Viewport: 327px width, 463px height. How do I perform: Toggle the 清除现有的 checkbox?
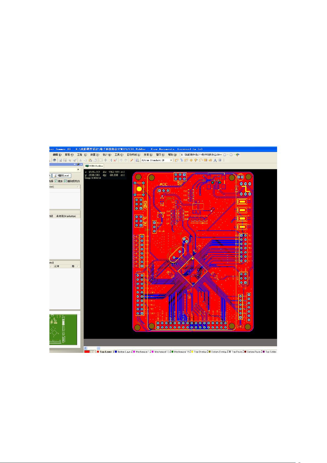65,181
